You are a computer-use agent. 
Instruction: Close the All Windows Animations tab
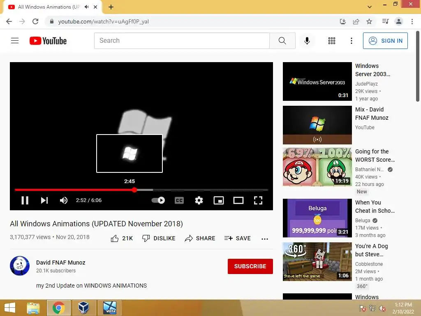[95, 7]
